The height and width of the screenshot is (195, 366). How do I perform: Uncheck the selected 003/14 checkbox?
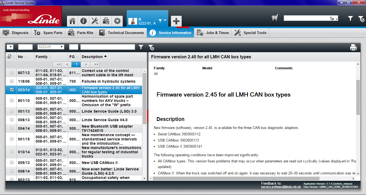click(12, 90)
